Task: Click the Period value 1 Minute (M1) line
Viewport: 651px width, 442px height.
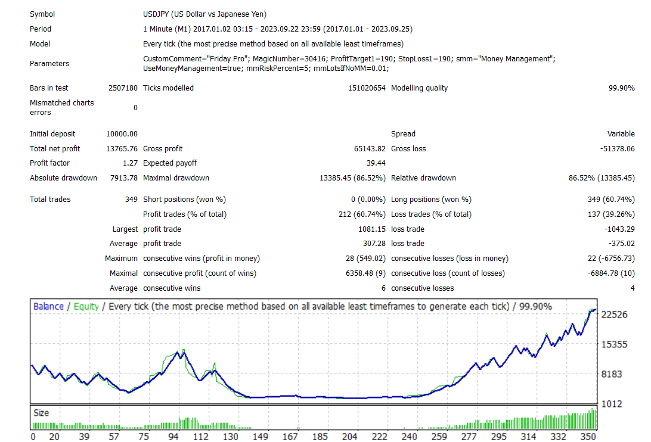Action: click(x=278, y=29)
